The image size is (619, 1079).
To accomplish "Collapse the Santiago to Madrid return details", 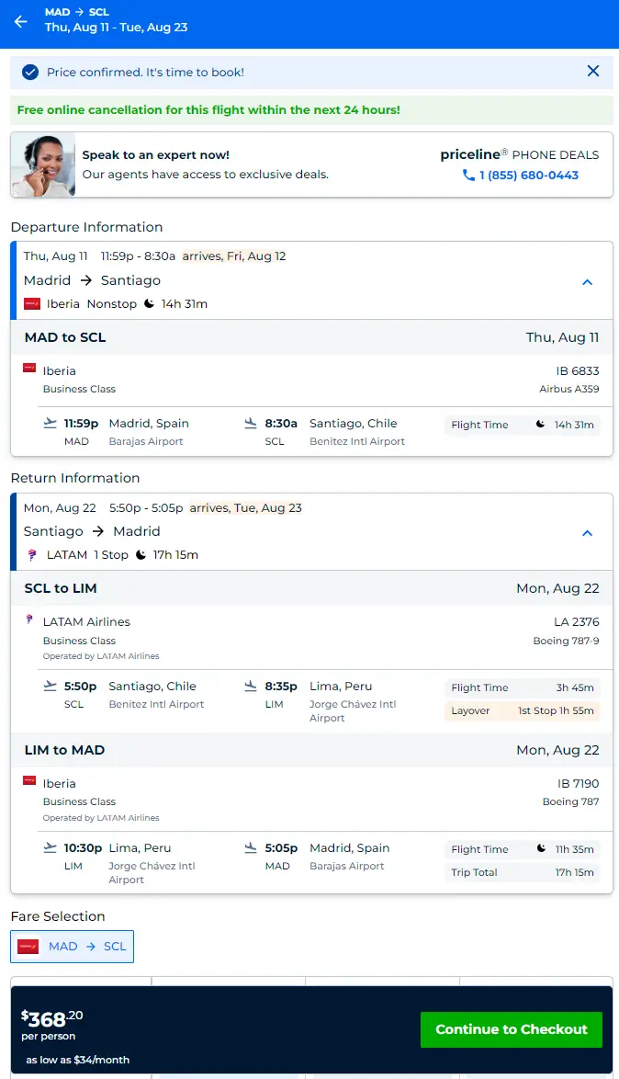I will coord(588,533).
